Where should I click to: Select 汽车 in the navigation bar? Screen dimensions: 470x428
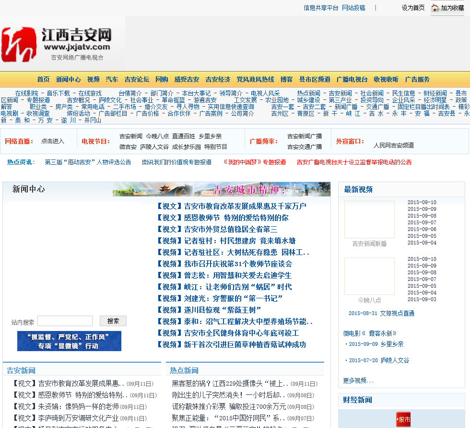coord(112,79)
